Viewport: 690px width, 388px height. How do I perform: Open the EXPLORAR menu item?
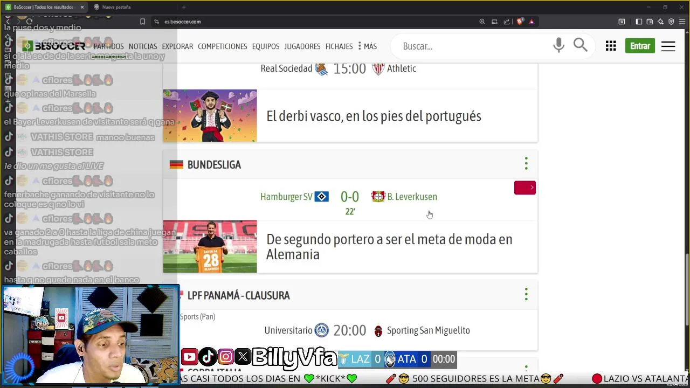177,46
